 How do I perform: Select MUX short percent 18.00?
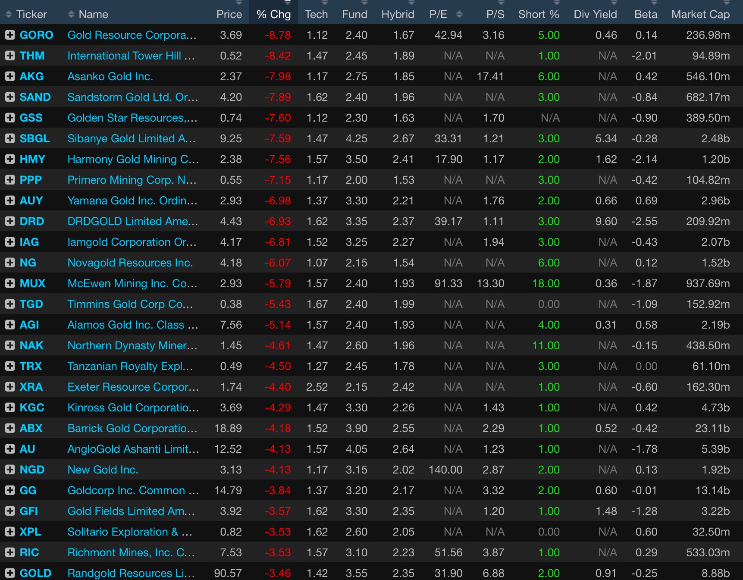point(546,283)
